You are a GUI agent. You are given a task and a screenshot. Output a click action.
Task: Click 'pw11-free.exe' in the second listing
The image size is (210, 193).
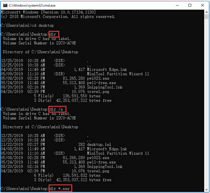click(x=101, y=162)
